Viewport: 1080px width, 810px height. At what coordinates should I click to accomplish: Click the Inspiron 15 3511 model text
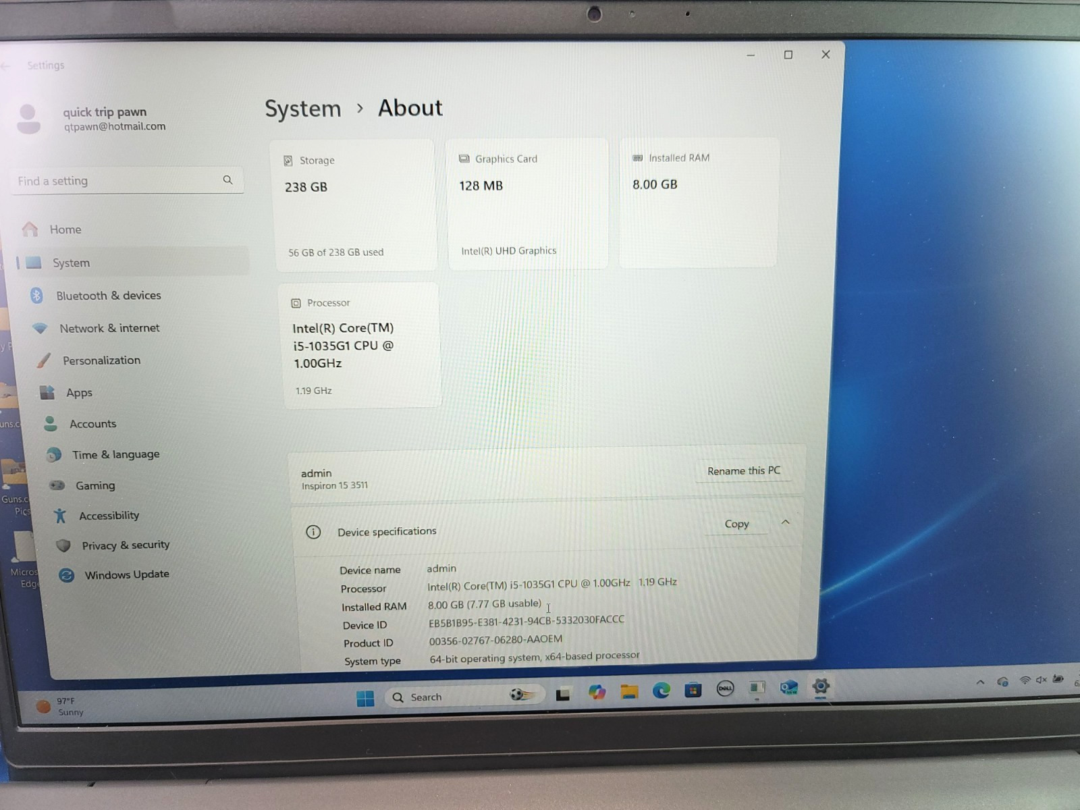click(x=335, y=485)
